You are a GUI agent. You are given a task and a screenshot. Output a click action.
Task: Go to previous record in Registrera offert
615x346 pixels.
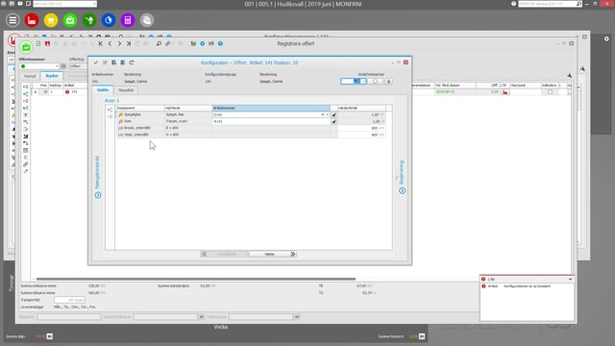110,43
